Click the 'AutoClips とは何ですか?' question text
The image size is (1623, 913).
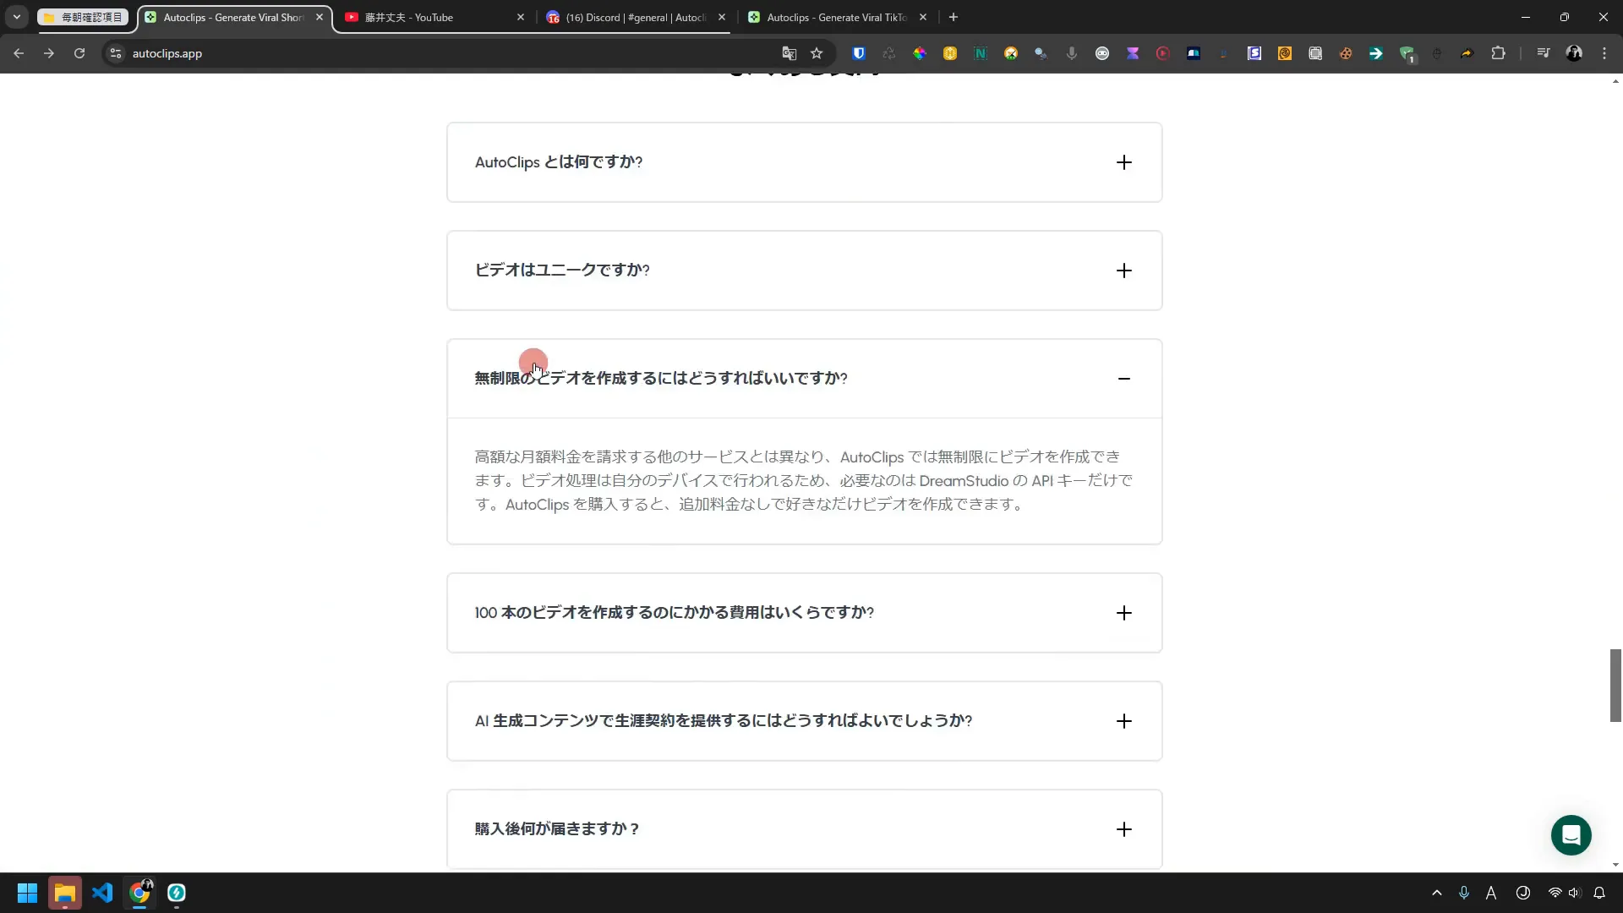pyautogui.click(x=559, y=162)
